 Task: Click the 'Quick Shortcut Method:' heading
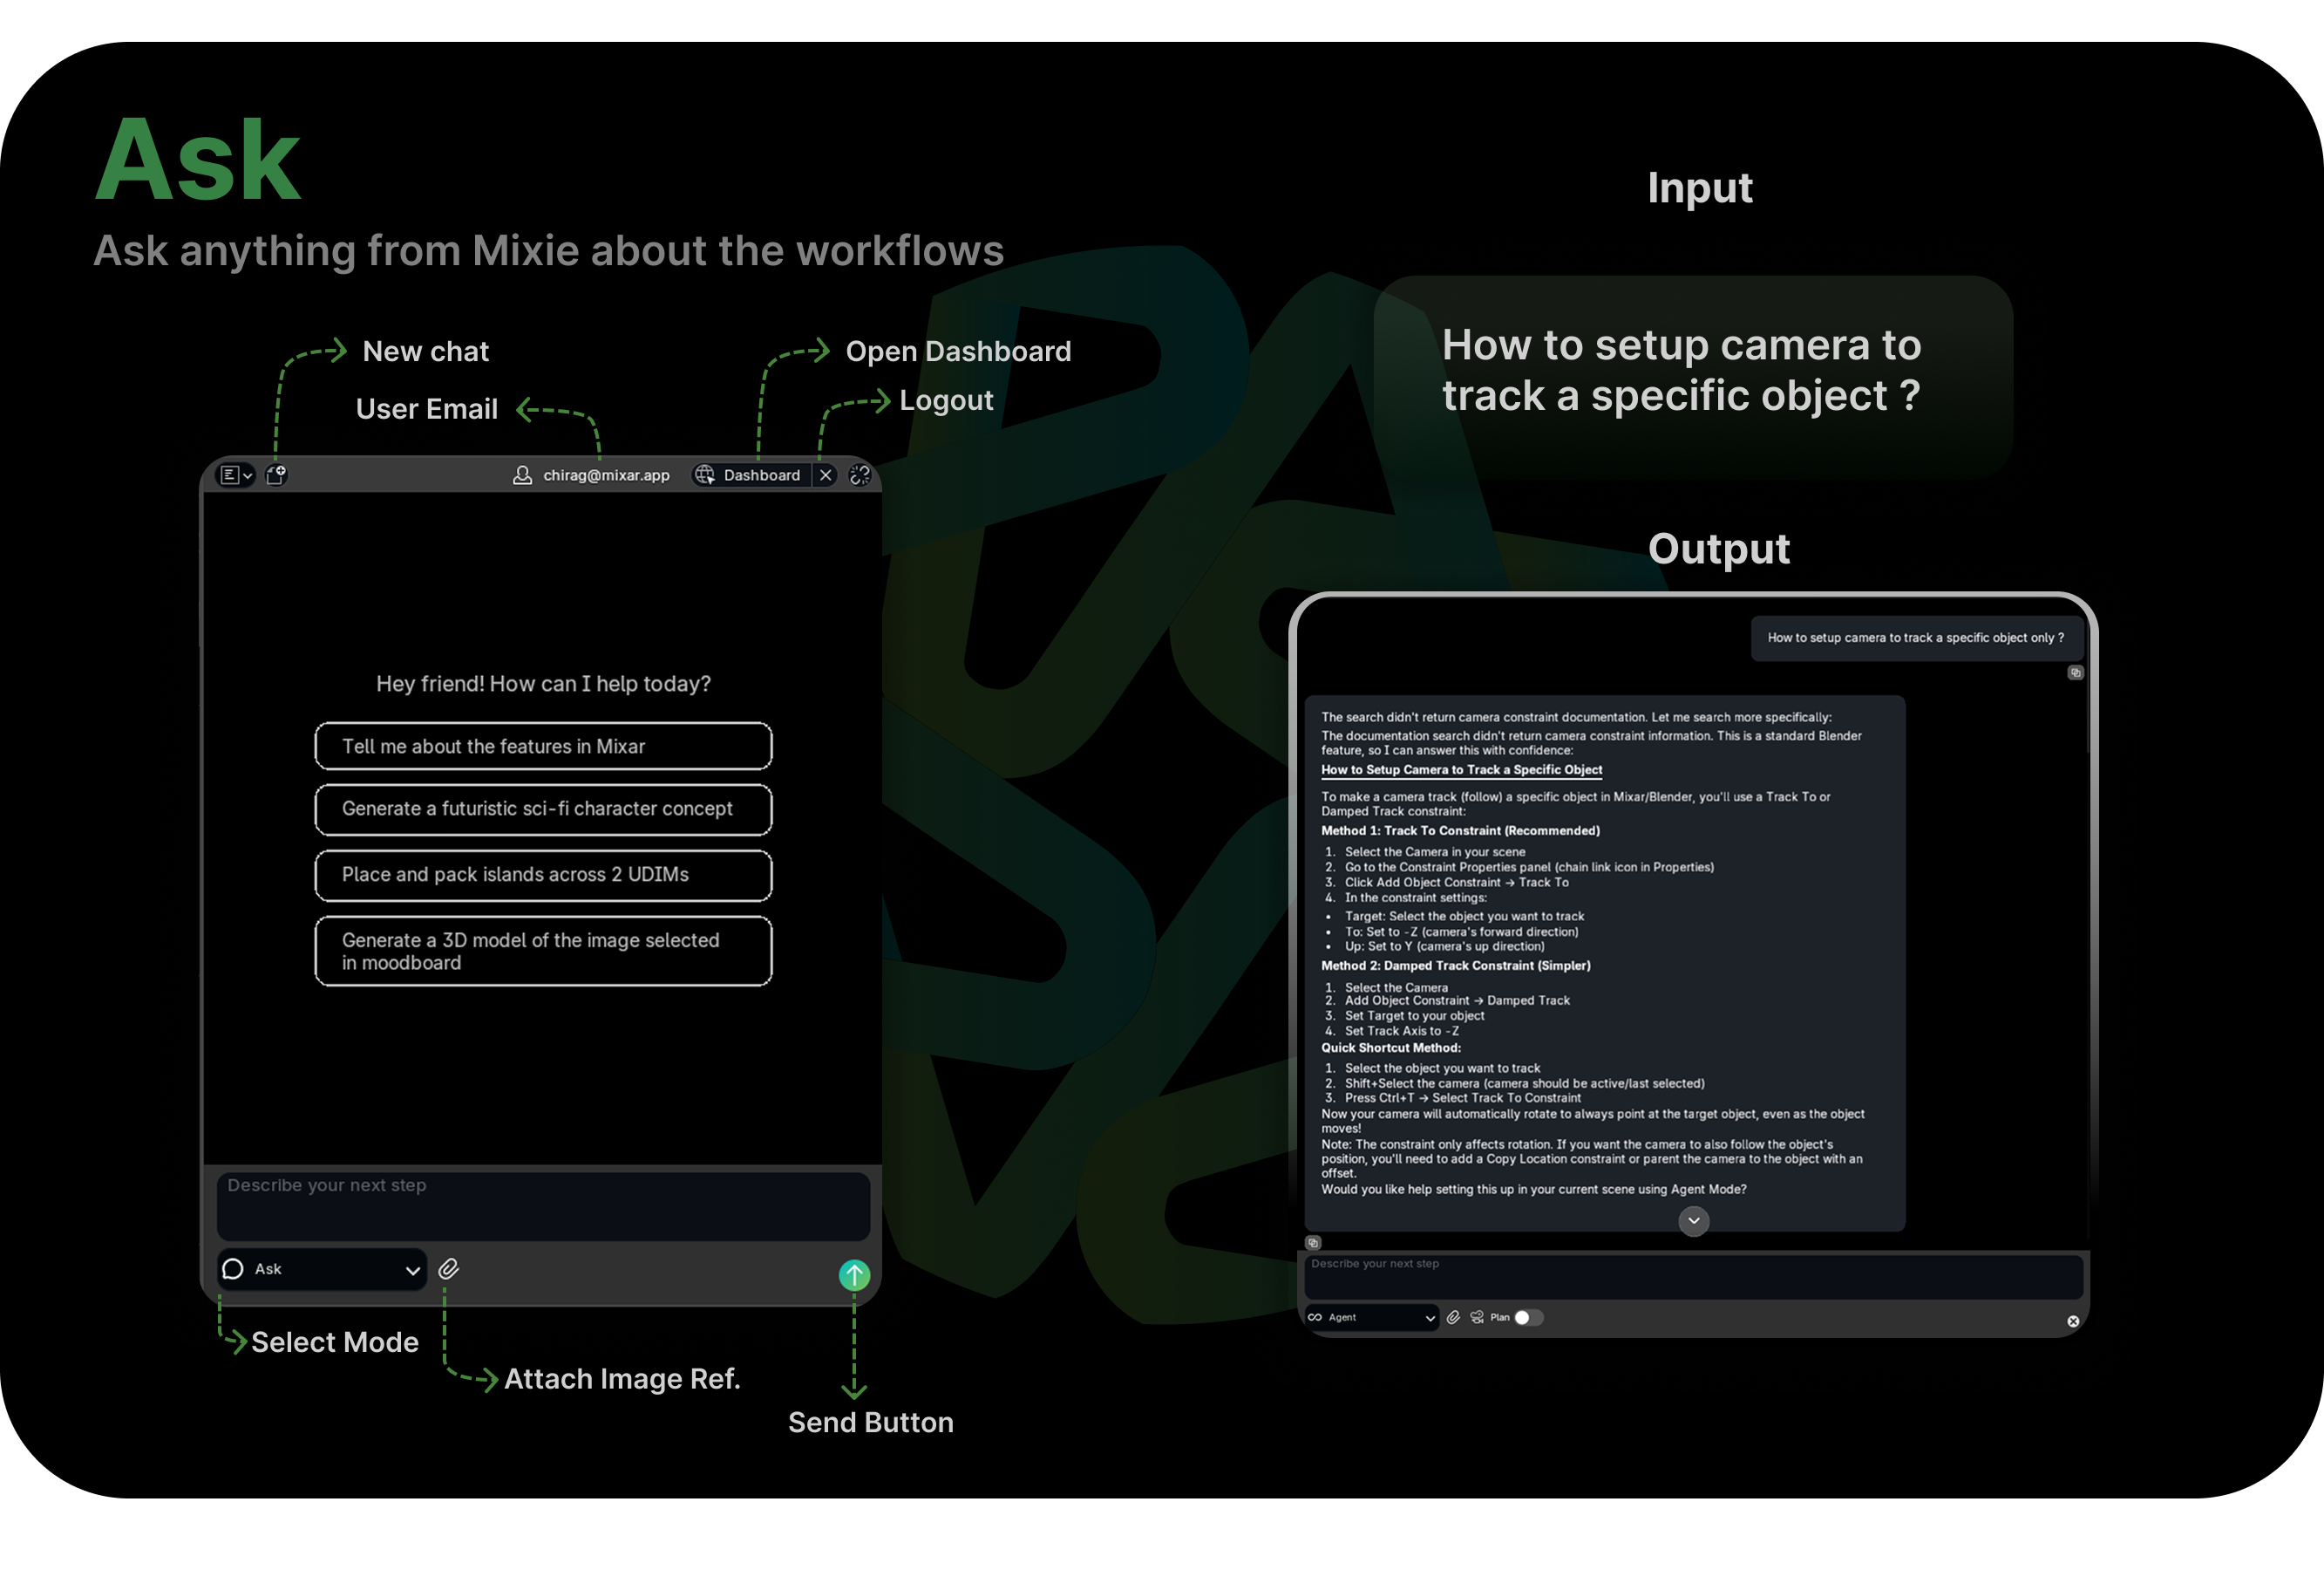tap(1390, 1048)
